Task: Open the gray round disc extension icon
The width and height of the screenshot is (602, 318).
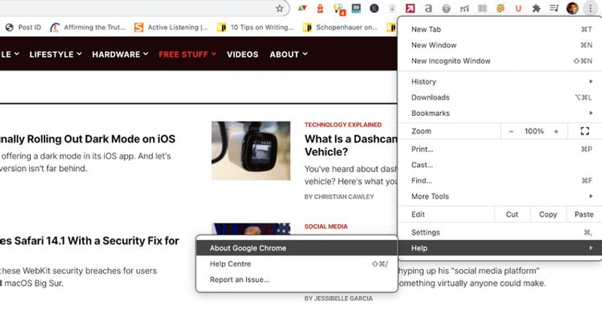Action: 446,8
